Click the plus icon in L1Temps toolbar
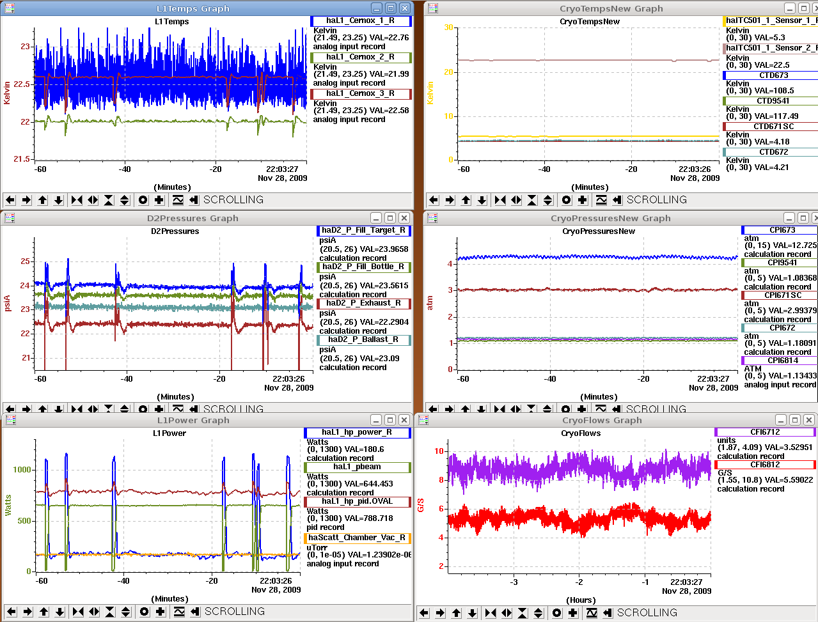 coord(159,200)
